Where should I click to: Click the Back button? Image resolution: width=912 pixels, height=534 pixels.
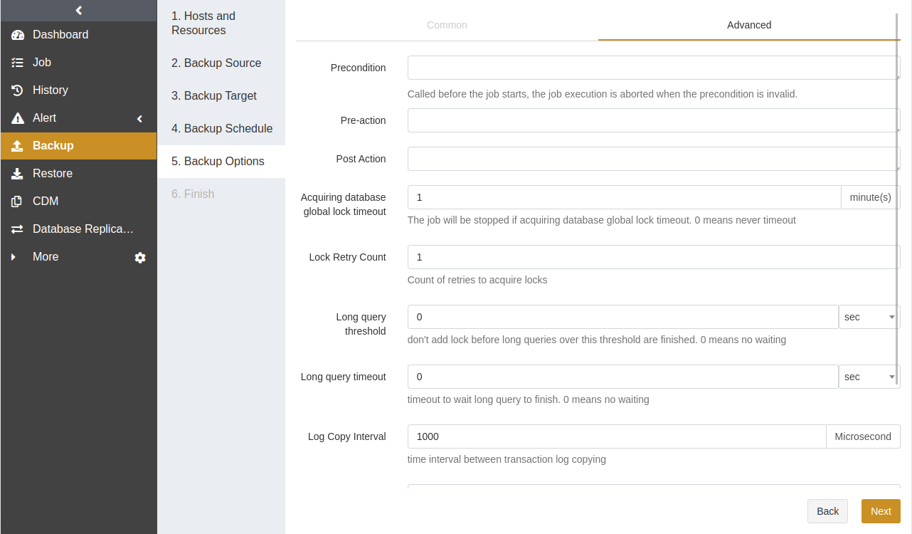(827, 511)
